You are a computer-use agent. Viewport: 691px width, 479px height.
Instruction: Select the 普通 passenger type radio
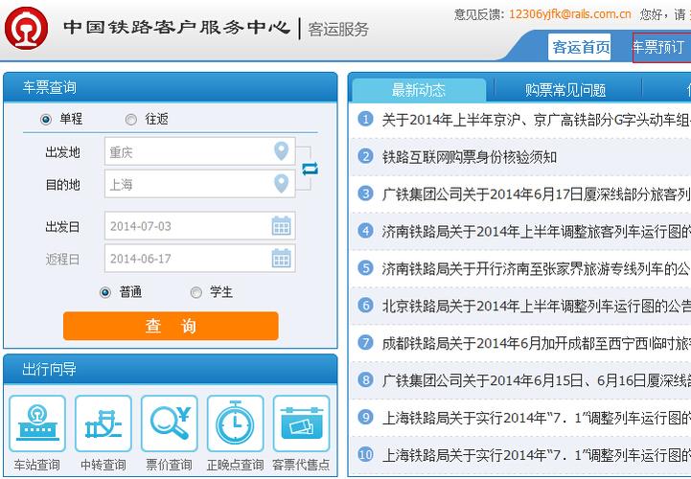click(x=104, y=292)
